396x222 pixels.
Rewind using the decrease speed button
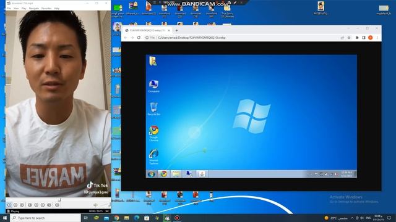click(x=36, y=205)
